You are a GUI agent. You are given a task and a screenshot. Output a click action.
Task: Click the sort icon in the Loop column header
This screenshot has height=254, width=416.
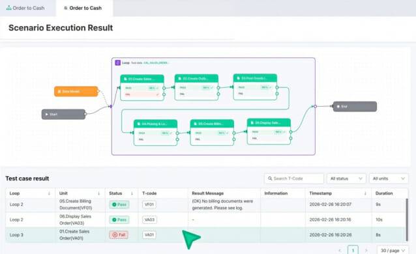pyautogui.click(x=49, y=193)
